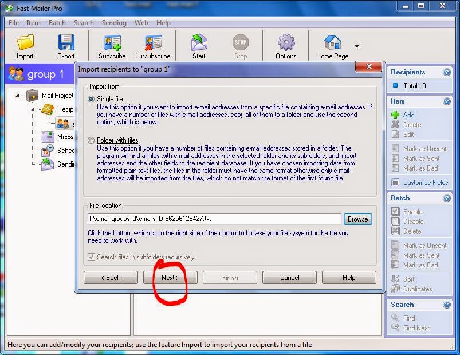Screen dimensions: 460x355
Task: Click the Import folder icon in toolbar
Action: pos(25,42)
